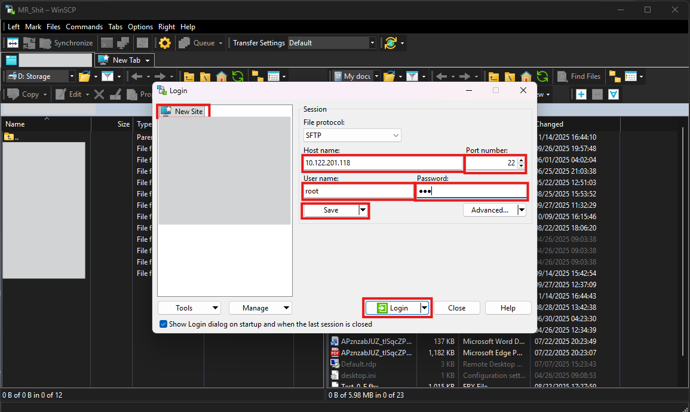
Task: Click the green refresh icon beside Find Files
Action: (542, 76)
